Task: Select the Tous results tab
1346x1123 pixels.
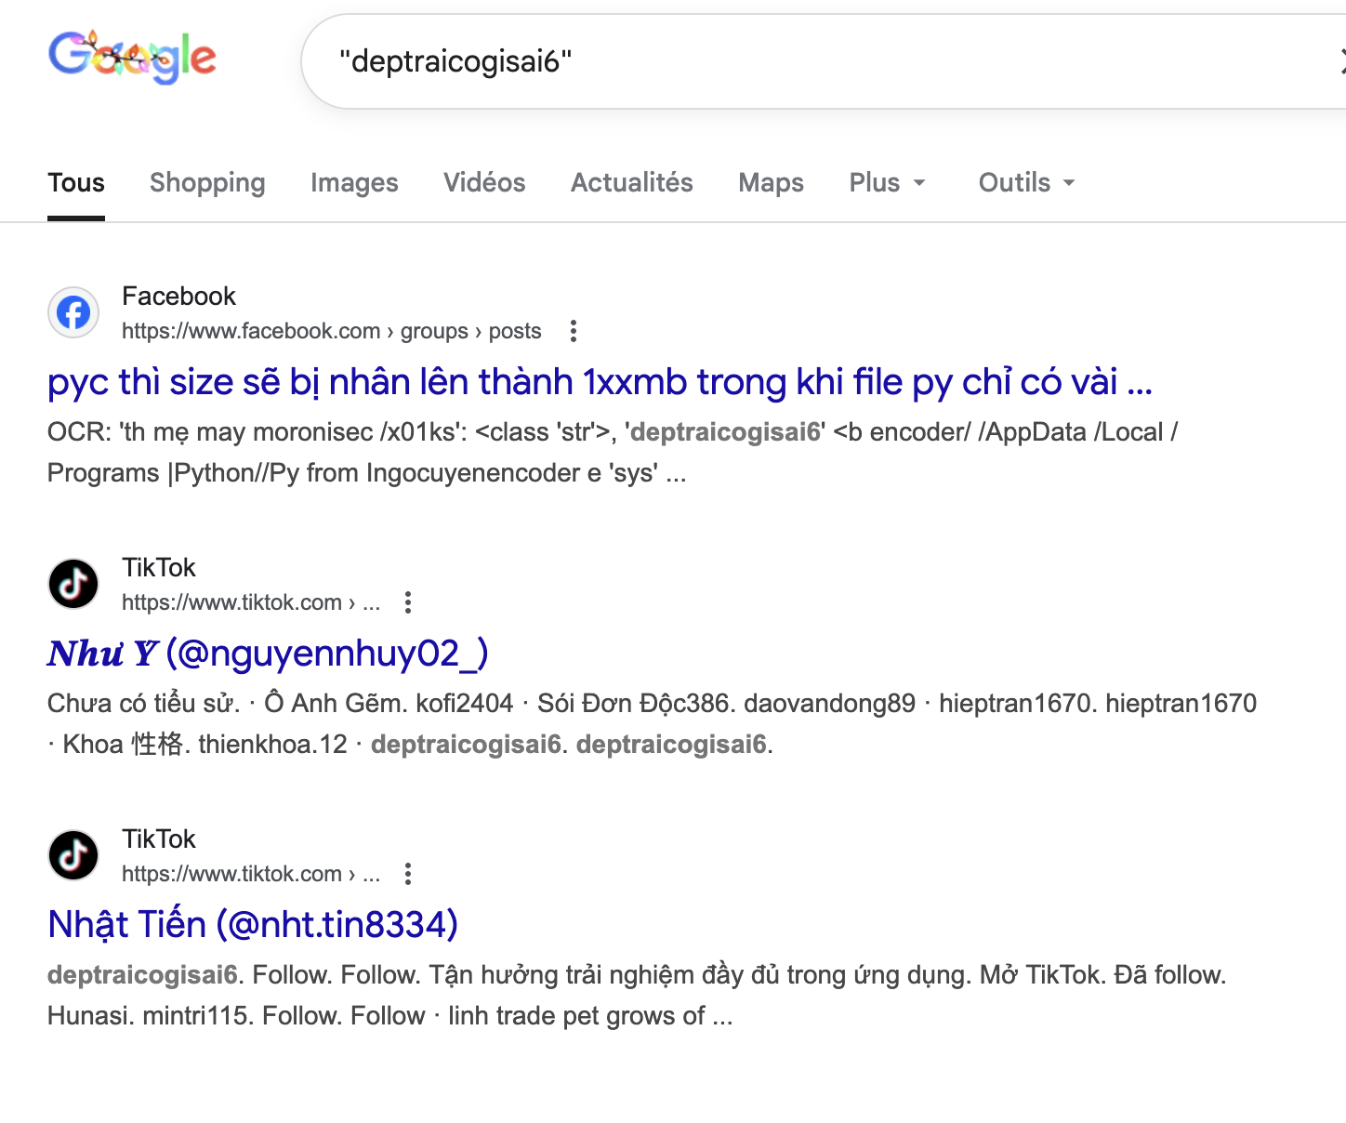Action: pyautogui.click(x=76, y=182)
